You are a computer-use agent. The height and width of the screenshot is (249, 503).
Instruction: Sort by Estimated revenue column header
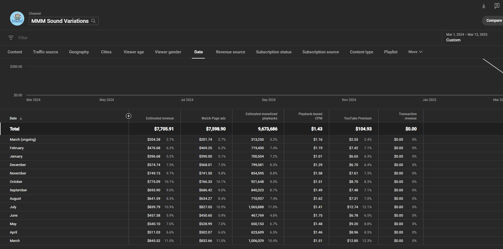(160, 118)
